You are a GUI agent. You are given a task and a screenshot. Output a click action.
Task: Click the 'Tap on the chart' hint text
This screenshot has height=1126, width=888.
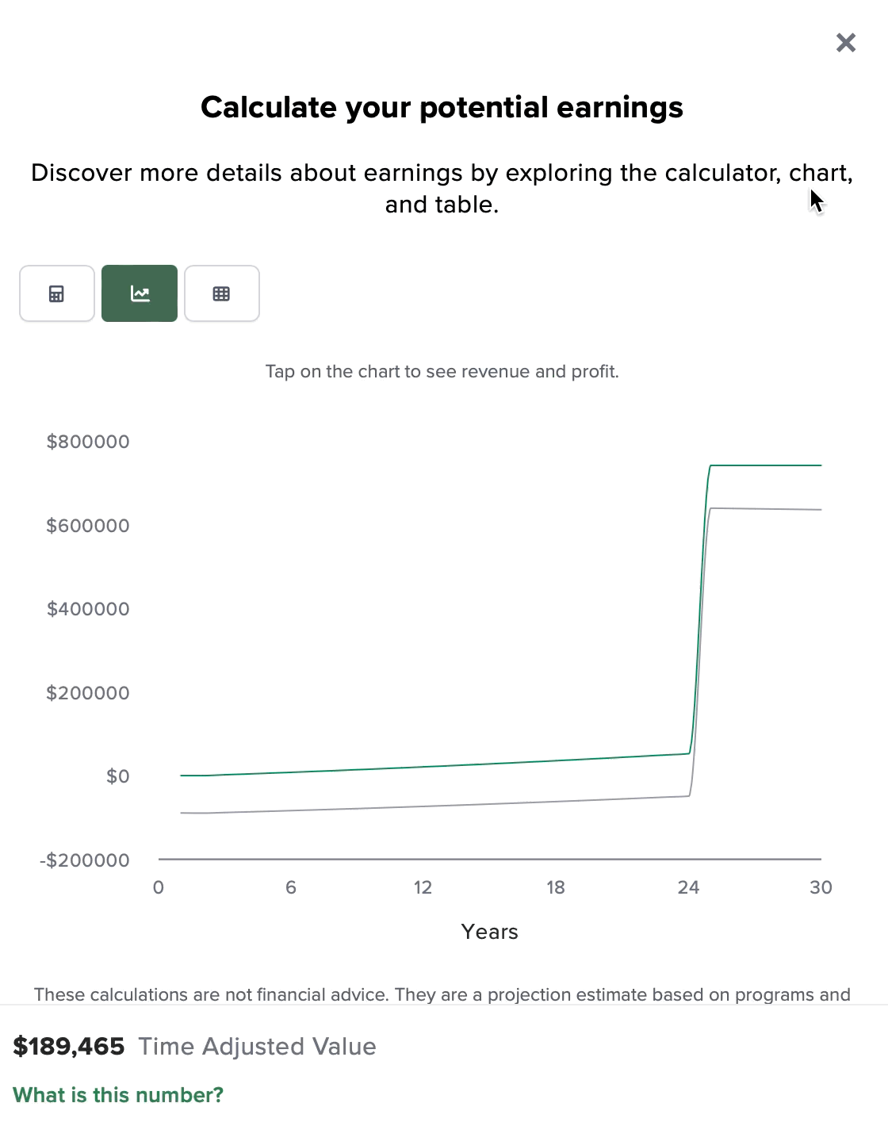pos(442,372)
